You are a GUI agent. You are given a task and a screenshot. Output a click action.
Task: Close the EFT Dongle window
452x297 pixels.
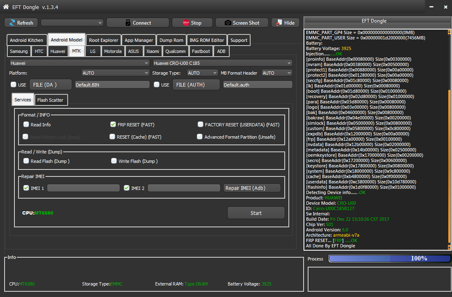coord(445,7)
